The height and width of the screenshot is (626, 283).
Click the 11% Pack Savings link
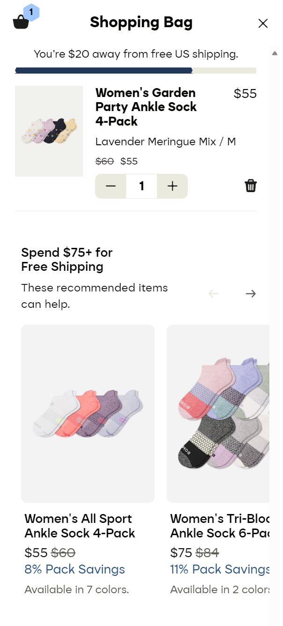[x=220, y=569]
